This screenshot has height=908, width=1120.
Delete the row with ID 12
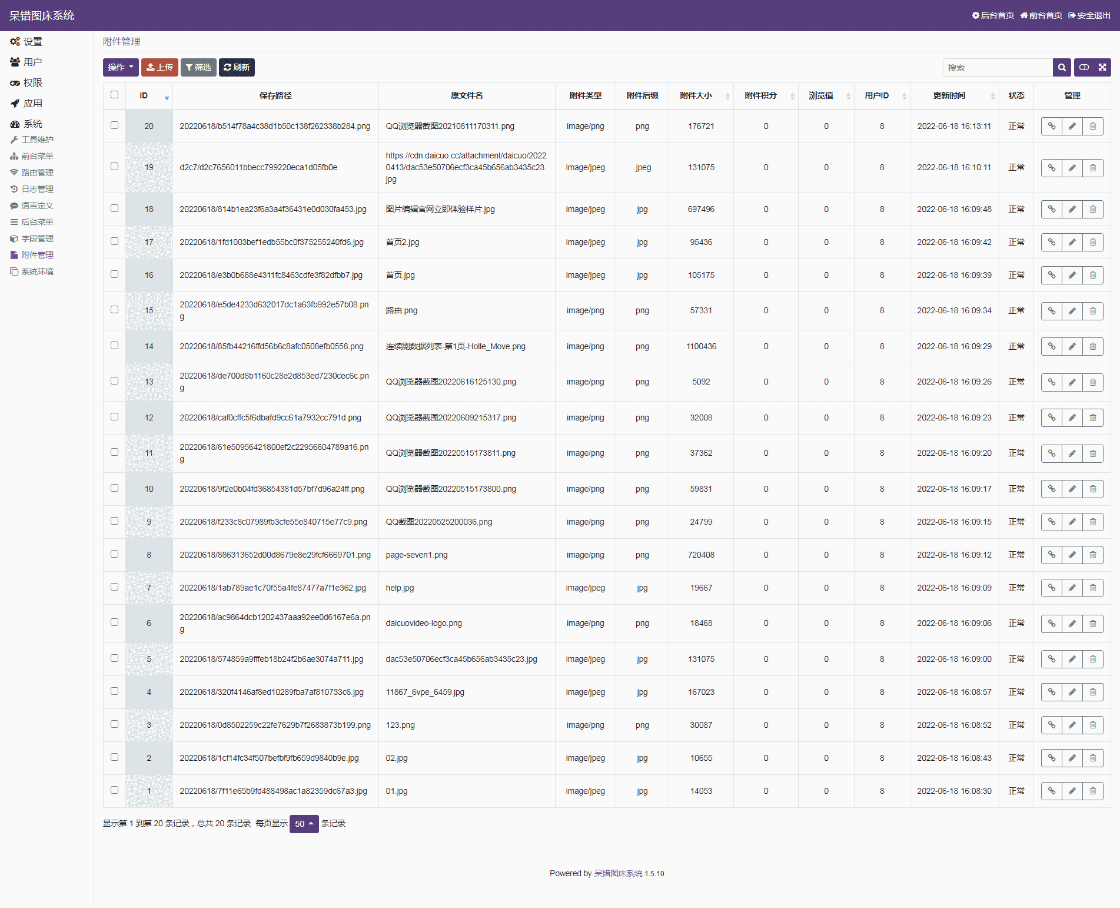coord(1093,417)
